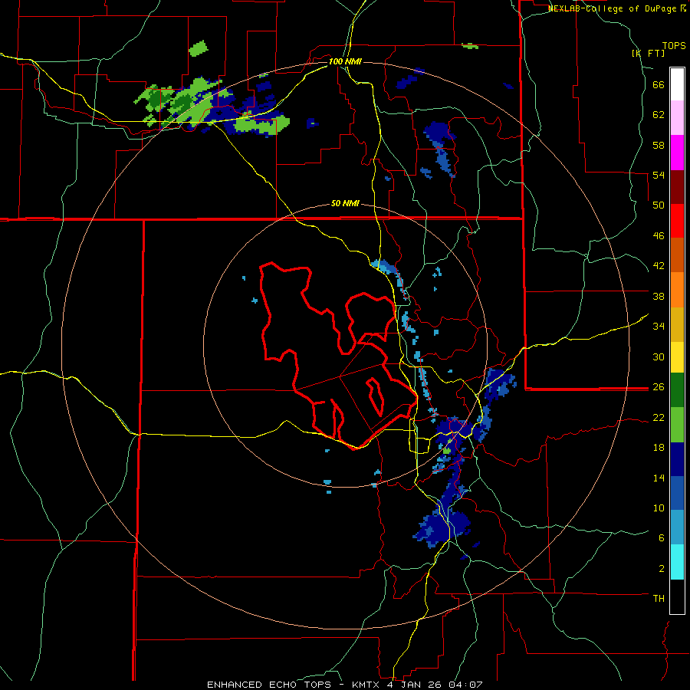Select the TOPS legend title
690x690 pixels.
pyautogui.click(x=674, y=45)
